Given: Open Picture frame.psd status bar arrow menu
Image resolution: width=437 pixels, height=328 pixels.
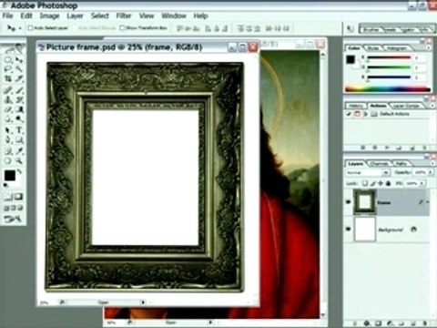Looking at the screenshot, I should [142, 302].
